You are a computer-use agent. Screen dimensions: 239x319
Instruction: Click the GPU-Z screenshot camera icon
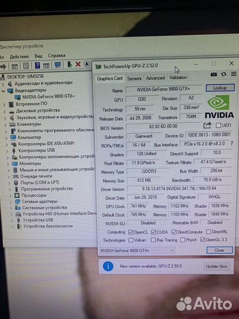pyautogui.click(x=214, y=74)
